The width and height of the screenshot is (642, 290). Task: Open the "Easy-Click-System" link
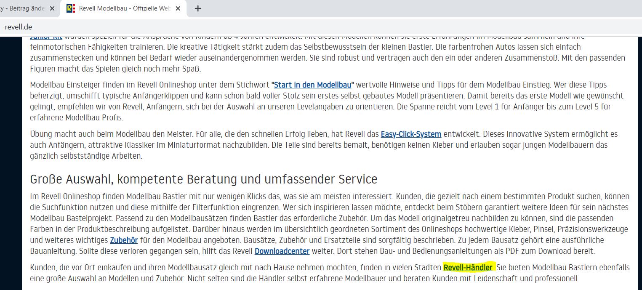coord(410,134)
